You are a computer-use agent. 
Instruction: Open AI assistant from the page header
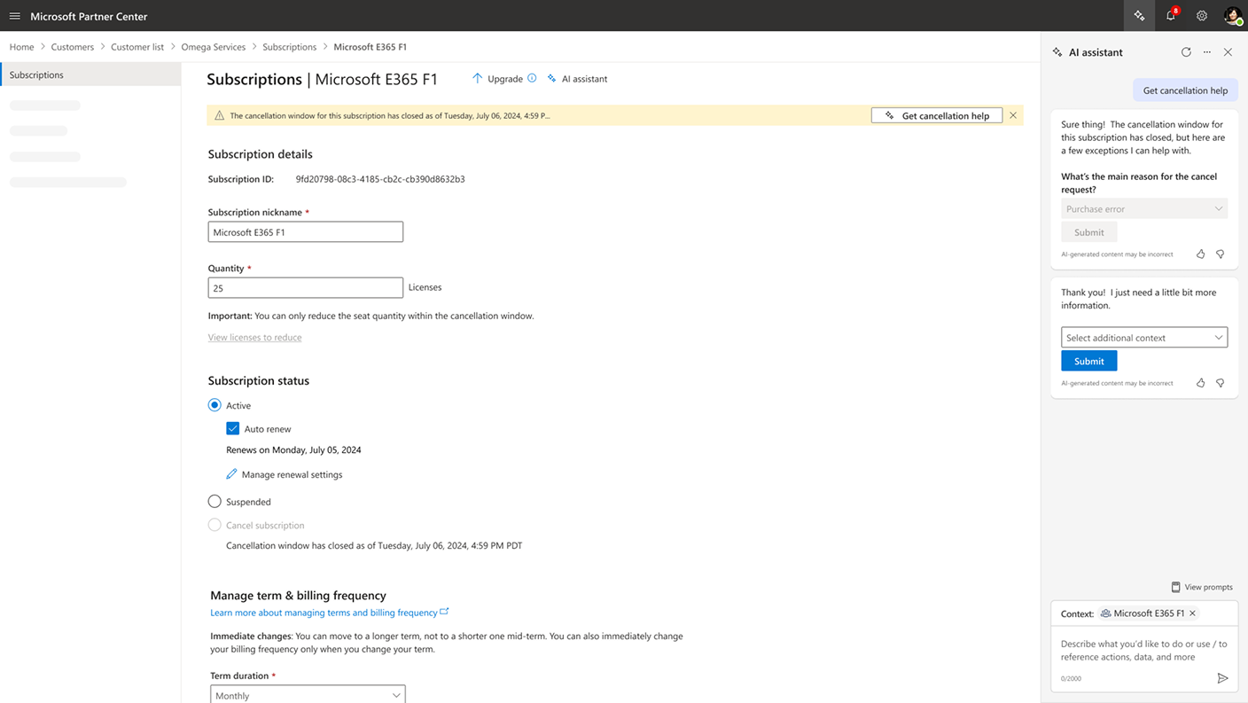(577, 79)
